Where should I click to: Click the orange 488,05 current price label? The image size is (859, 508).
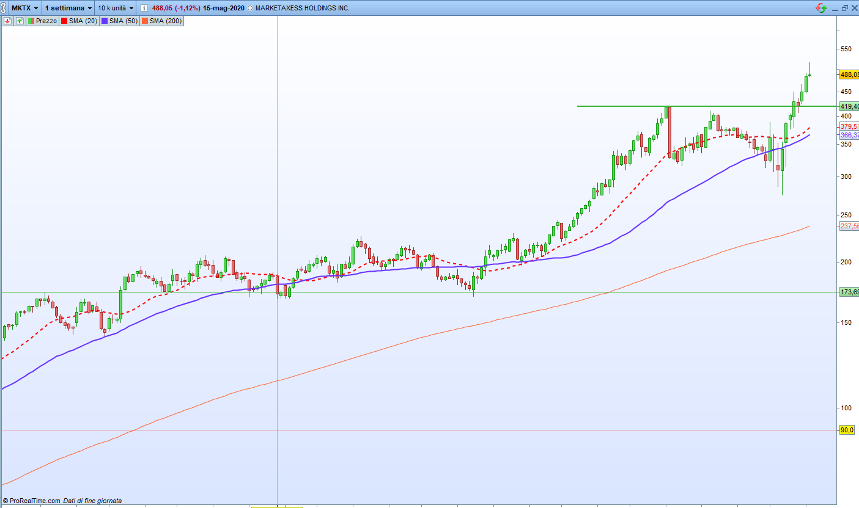point(849,74)
